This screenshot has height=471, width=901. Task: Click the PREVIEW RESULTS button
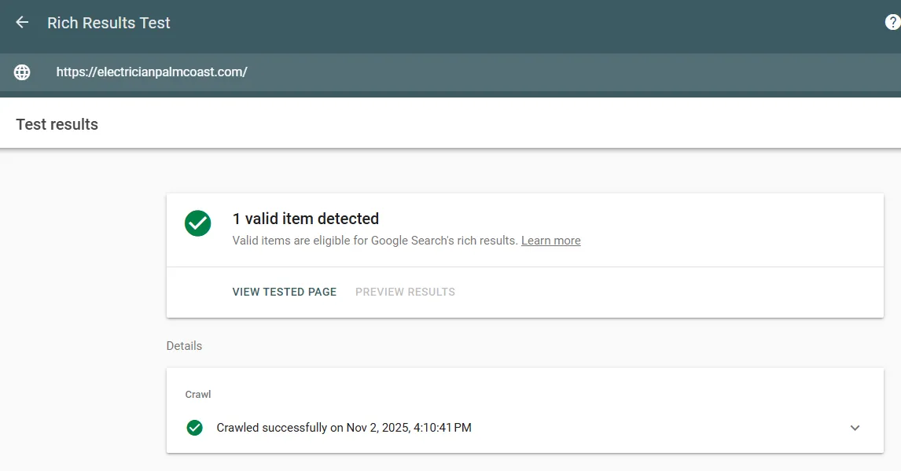(405, 292)
